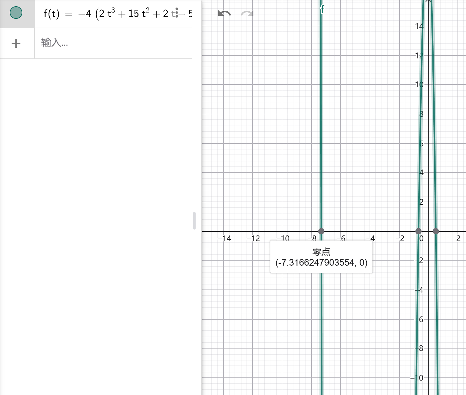
Task: Click the root point at -7.3166 on the x-axis
Action: click(x=321, y=231)
